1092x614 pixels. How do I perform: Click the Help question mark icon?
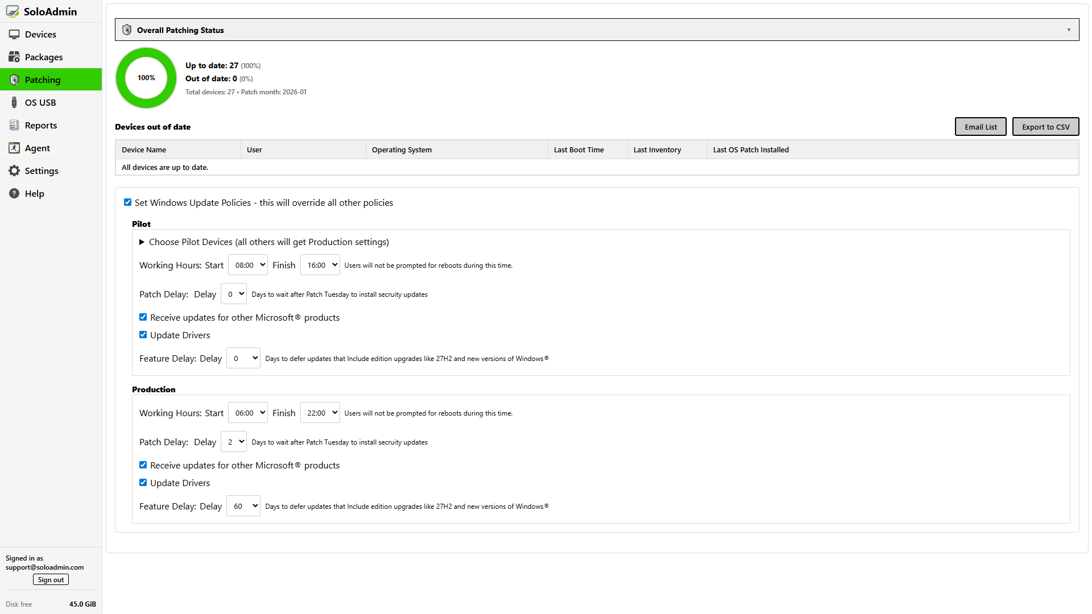(14, 193)
